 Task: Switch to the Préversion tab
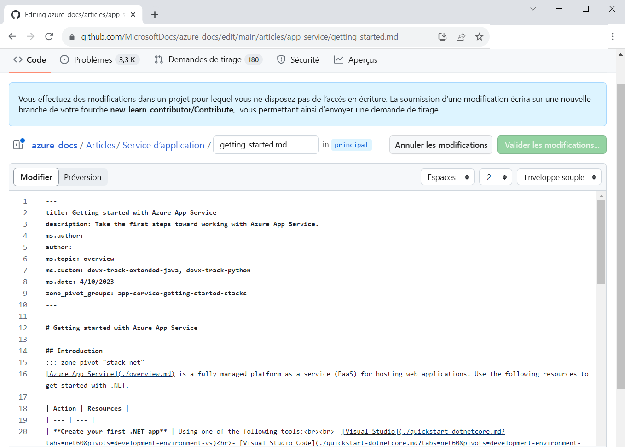83,177
